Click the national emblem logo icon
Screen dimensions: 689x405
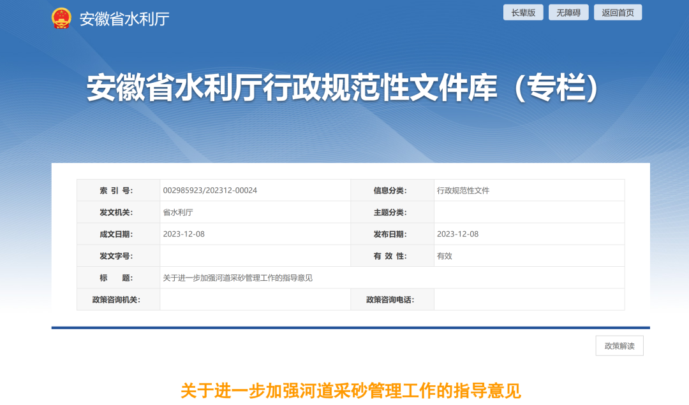point(62,18)
